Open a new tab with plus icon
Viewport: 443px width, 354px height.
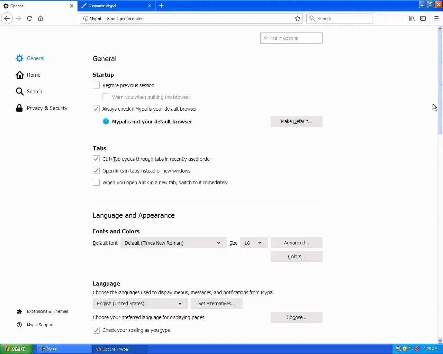pyautogui.click(x=161, y=6)
